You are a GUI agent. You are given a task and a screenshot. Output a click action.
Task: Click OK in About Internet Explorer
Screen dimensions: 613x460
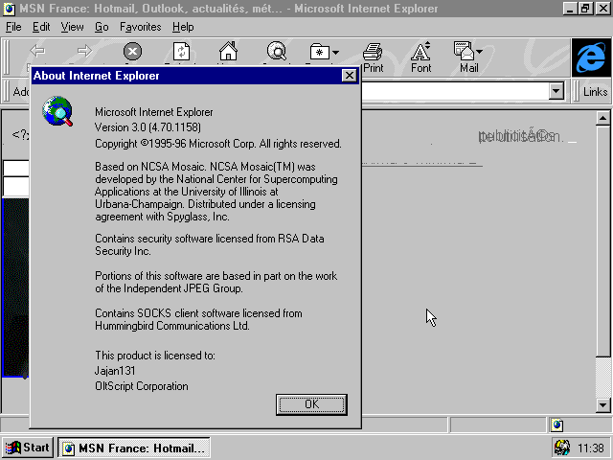click(311, 404)
